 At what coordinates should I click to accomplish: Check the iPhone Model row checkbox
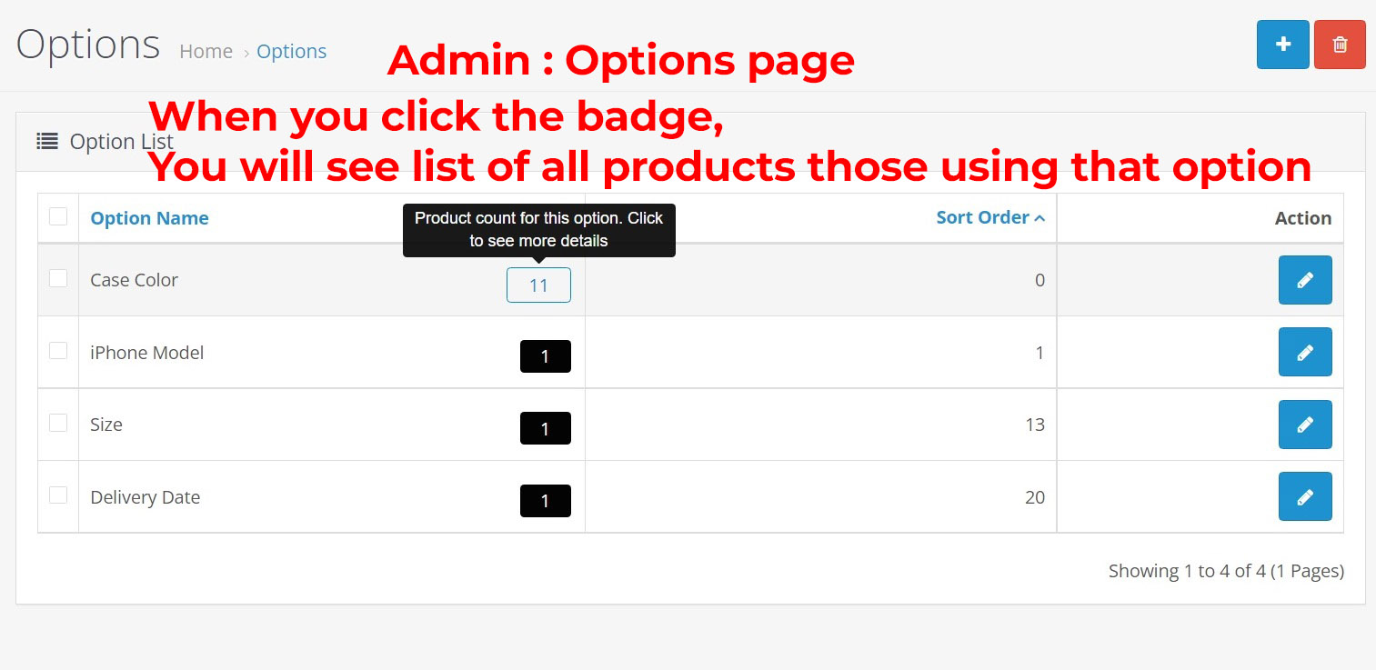click(58, 350)
